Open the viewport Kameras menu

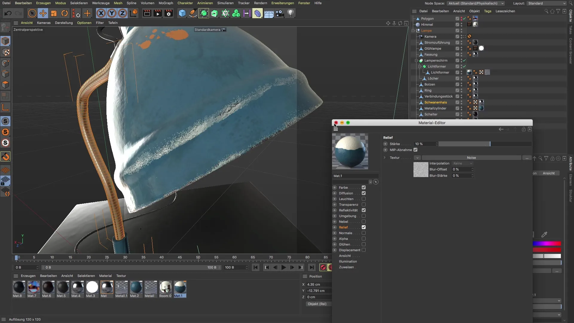coord(44,23)
